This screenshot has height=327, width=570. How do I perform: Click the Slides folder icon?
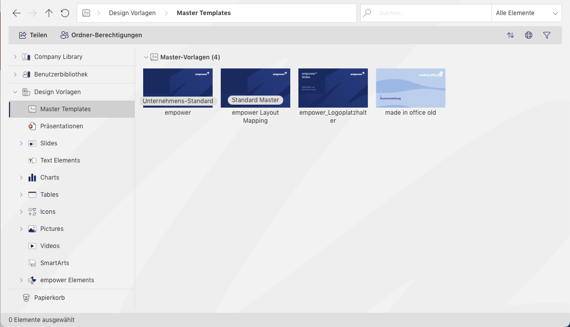32,143
